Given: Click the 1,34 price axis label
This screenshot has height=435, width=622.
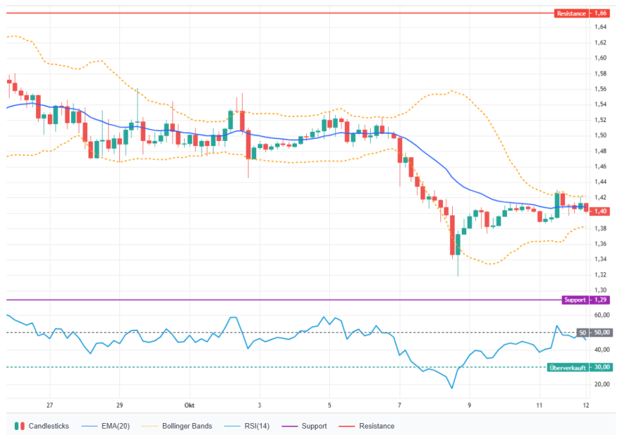Looking at the screenshot, I should click(600, 259).
